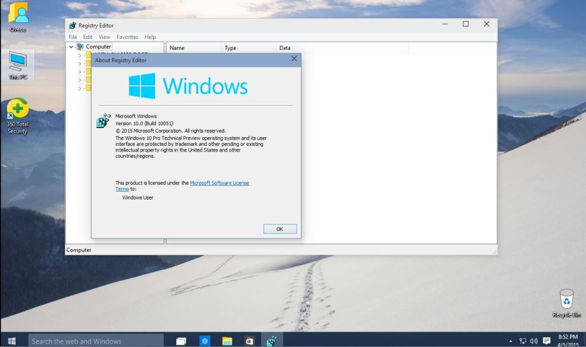Click the volume speaker tray icon
The height and width of the screenshot is (347, 586).
pyautogui.click(x=533, y=341)
